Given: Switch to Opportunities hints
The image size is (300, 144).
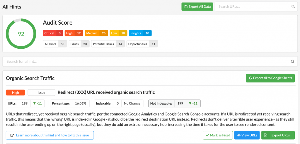Looking at the screenshot, I should [x=142, y=44].
